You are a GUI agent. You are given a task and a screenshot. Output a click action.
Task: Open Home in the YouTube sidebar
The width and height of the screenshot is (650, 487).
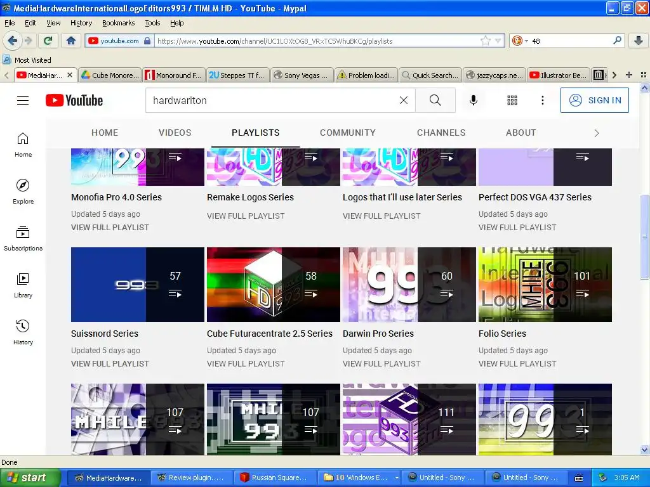point(23,145)
